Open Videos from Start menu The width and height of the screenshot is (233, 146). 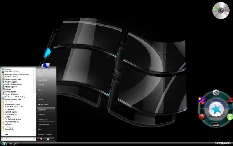[40, 95]
